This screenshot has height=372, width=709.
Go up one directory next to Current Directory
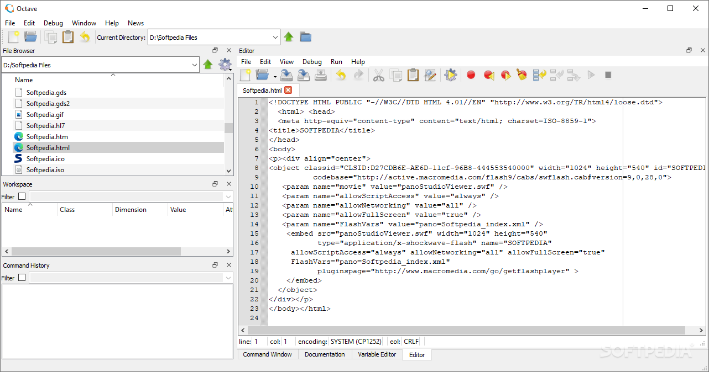(289, 37)
